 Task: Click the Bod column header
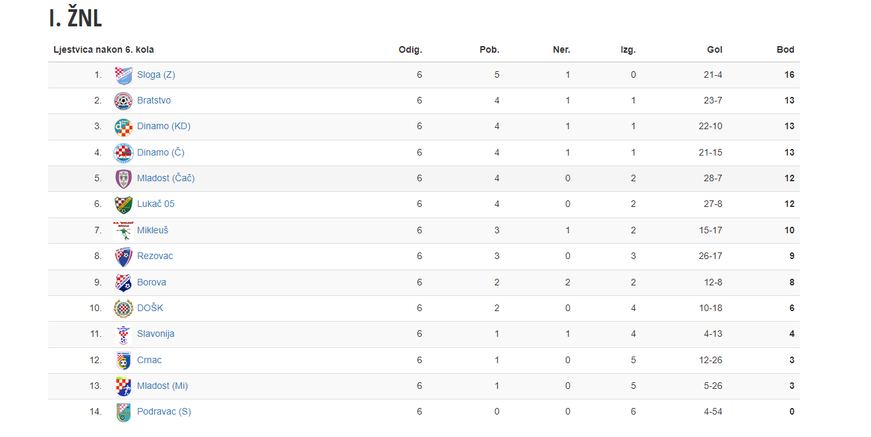click(785, 49)
